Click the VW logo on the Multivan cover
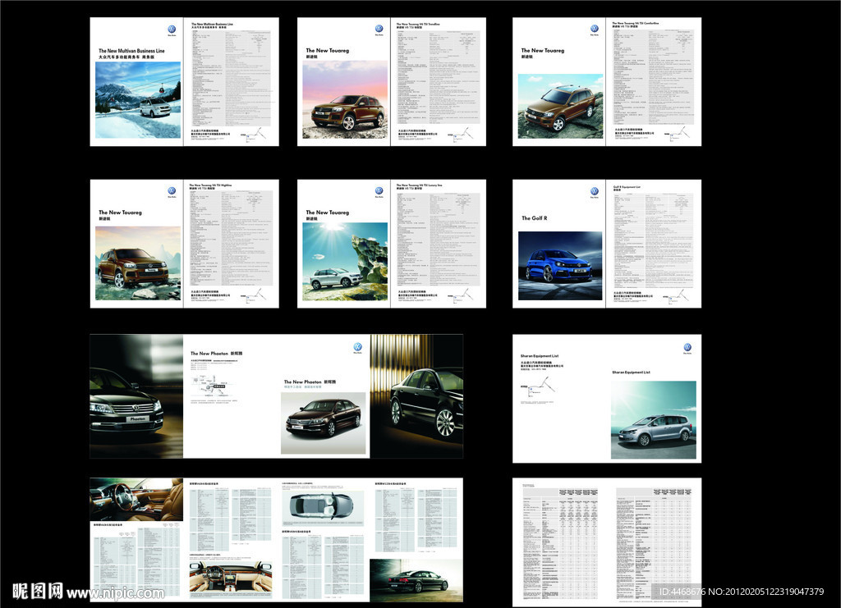Viewport: 841px width, 608px height. click(x=172, y=30)
